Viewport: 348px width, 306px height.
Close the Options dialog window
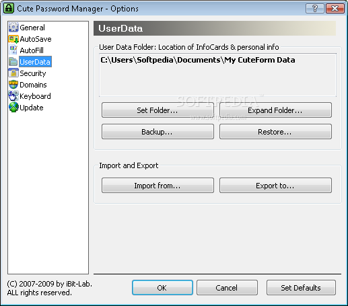tap(335, 9)
